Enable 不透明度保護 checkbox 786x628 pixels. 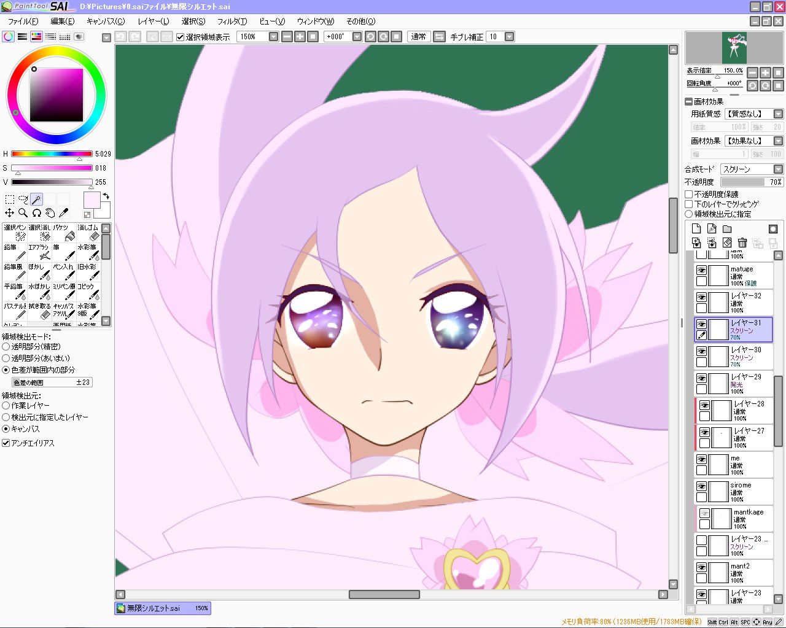tap(689, 194)
